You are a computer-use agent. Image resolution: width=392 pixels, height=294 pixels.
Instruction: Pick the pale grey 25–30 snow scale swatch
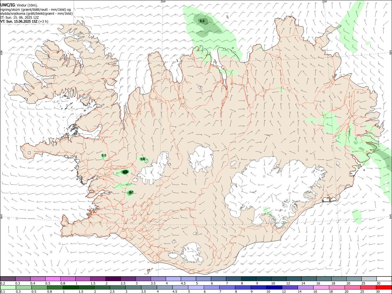pos(369,279)
